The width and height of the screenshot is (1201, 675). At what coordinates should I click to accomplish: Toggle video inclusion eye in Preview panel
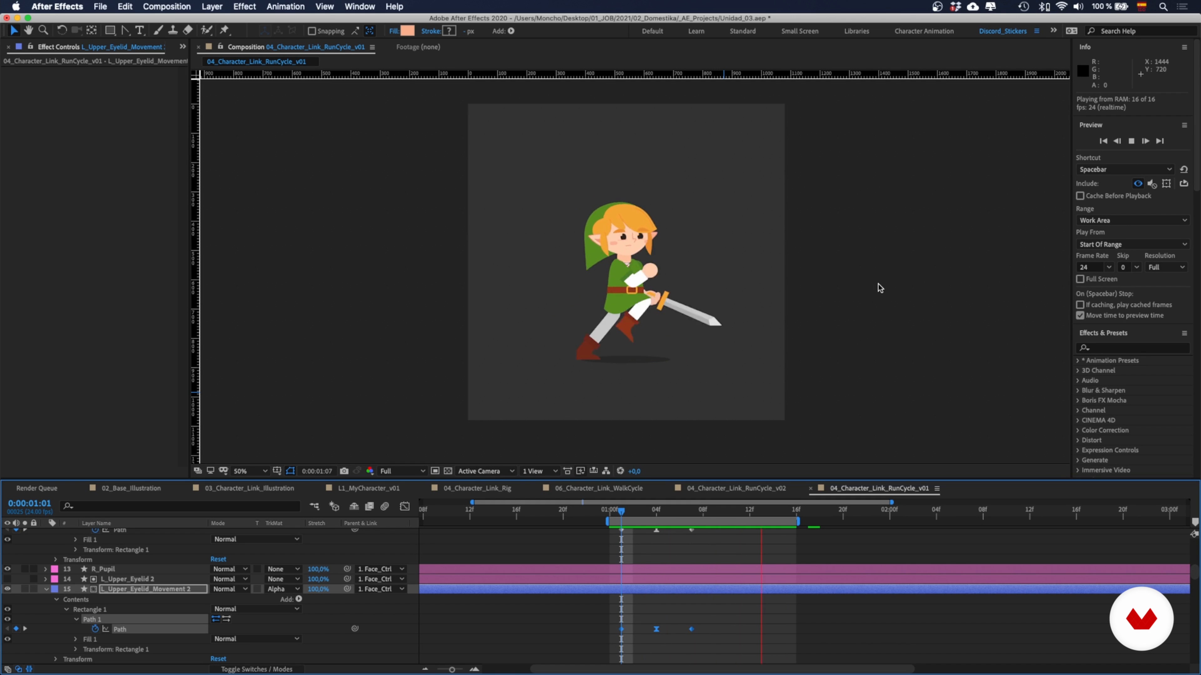(1138, 183)
